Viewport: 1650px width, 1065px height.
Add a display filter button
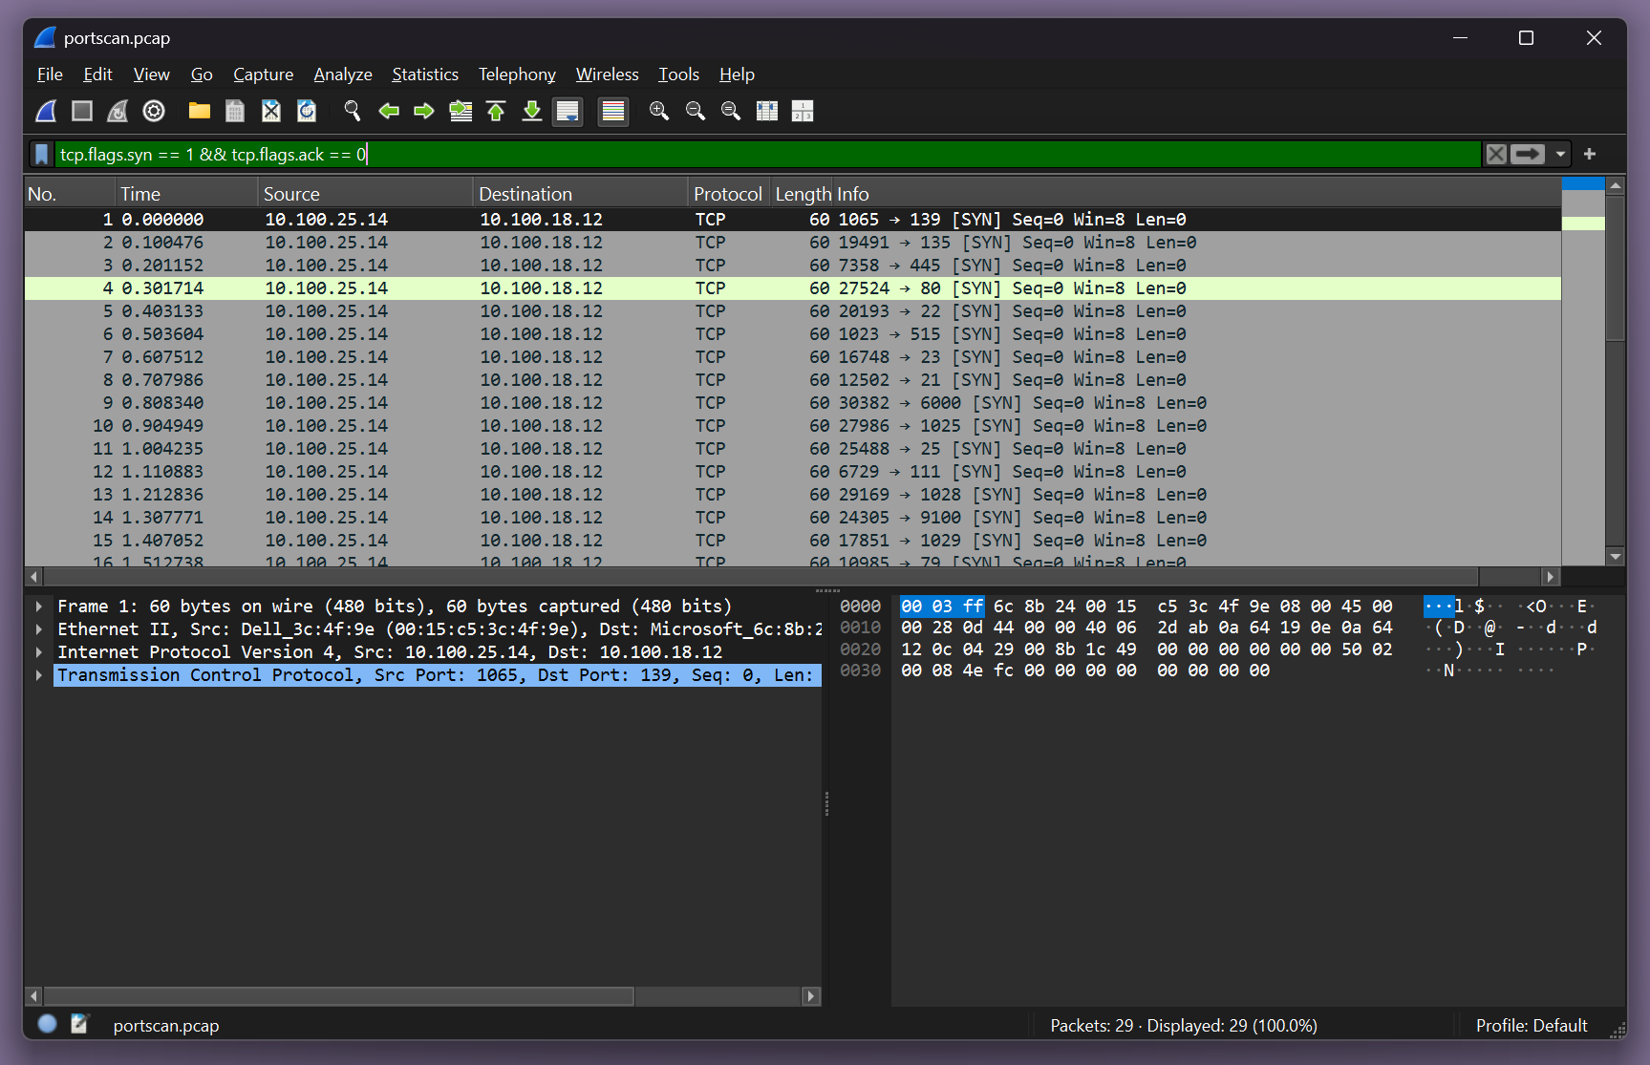click(1590, 154)
